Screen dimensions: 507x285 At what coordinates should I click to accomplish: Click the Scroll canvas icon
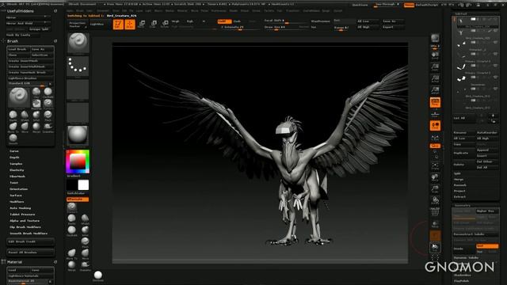tap(435, 55)
